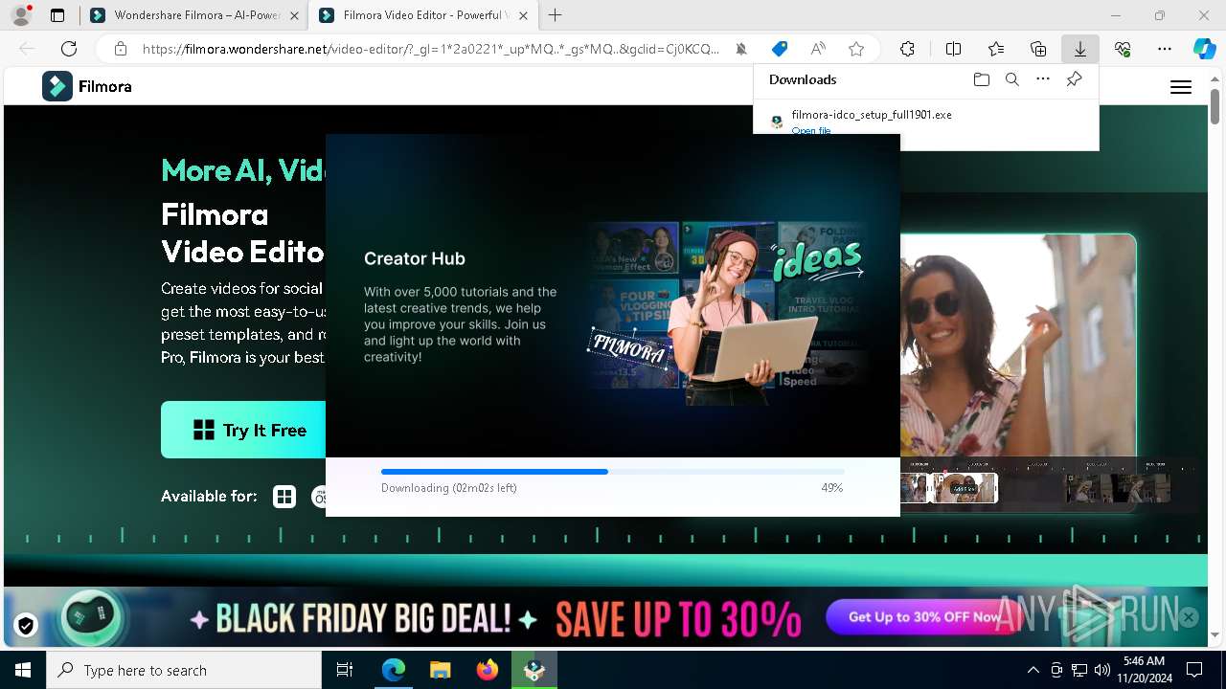Image resolution: width=1226 pixels, height=689 pixels.
Task: Click the taskbar search box
Action: (x=184, y=670)
